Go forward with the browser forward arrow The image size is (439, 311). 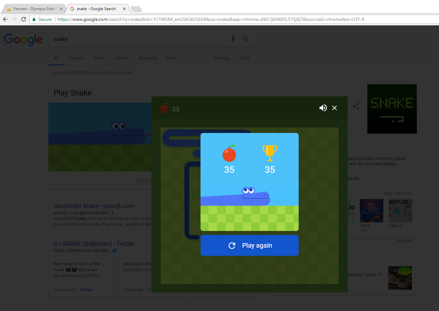tap(14, 19)
